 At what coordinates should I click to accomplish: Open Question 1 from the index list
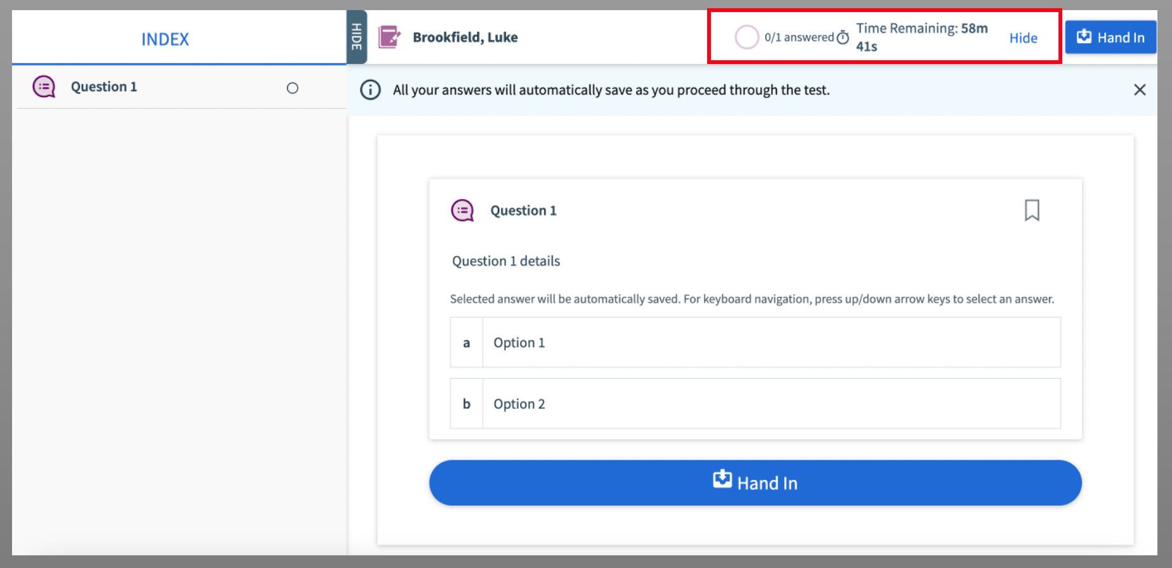point(104,87)
